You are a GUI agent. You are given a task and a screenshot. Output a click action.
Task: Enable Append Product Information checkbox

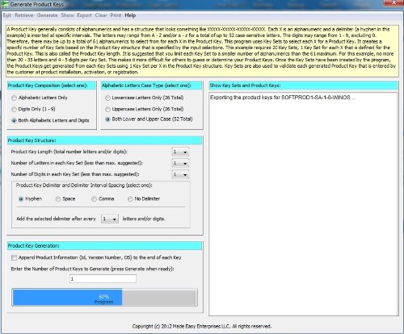(15, 257)
